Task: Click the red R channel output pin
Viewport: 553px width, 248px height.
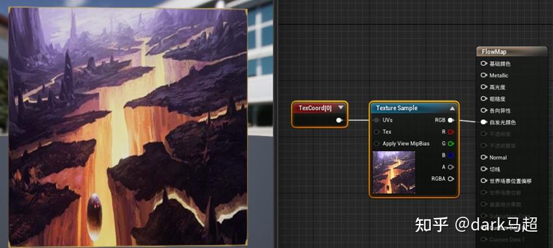Action: coord(450,132)
